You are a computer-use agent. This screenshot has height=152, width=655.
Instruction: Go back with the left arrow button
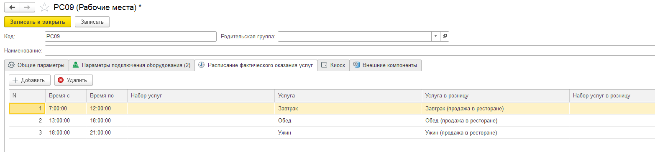[x=12, y=7]
